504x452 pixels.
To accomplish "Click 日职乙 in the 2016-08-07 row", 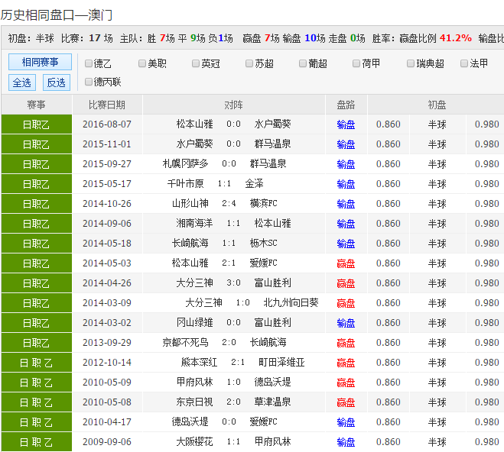I will (x=36, y=124).
